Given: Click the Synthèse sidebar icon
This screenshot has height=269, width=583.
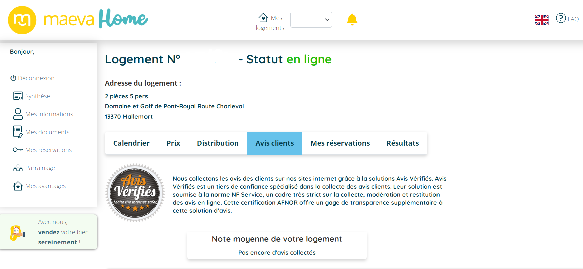Looking at the screenshot, I should coord(18,96).
